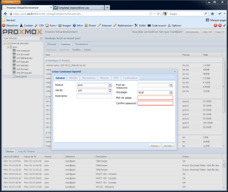Open the Entourer developer toolbar menu
Screen dimensions: 228x192
click(x=105, y=25)
